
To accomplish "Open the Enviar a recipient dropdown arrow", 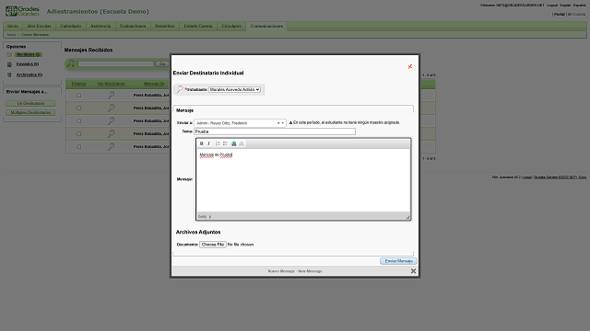I will click(x=283, y=123).
